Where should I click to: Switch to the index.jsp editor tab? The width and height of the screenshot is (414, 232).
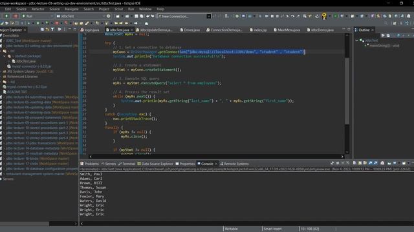258,30
